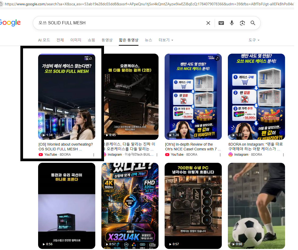
Task: Switch to the 동영상 tab
Action: tap(107, 40)
